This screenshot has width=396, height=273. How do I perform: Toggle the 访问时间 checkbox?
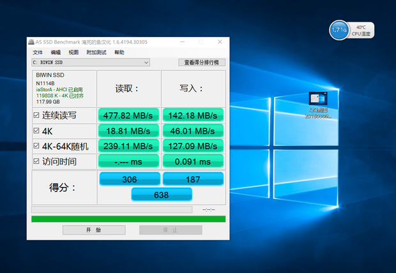click(x=36, y=161)
